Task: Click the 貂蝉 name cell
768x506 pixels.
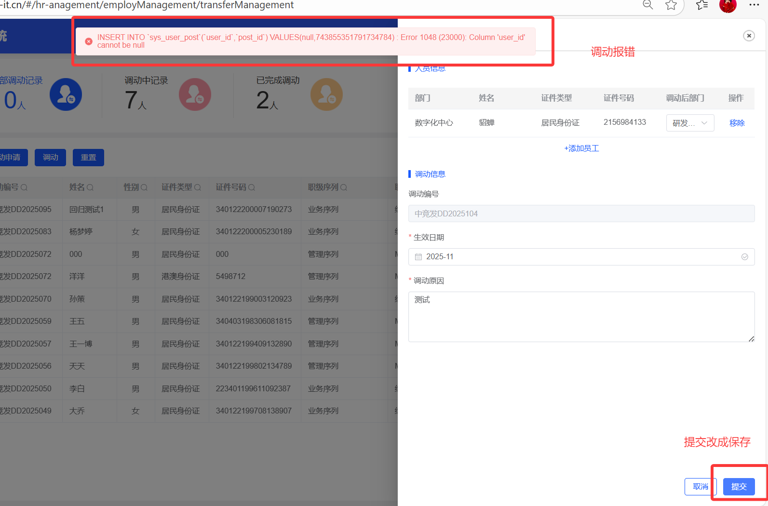Action: [x=486, y=123]
